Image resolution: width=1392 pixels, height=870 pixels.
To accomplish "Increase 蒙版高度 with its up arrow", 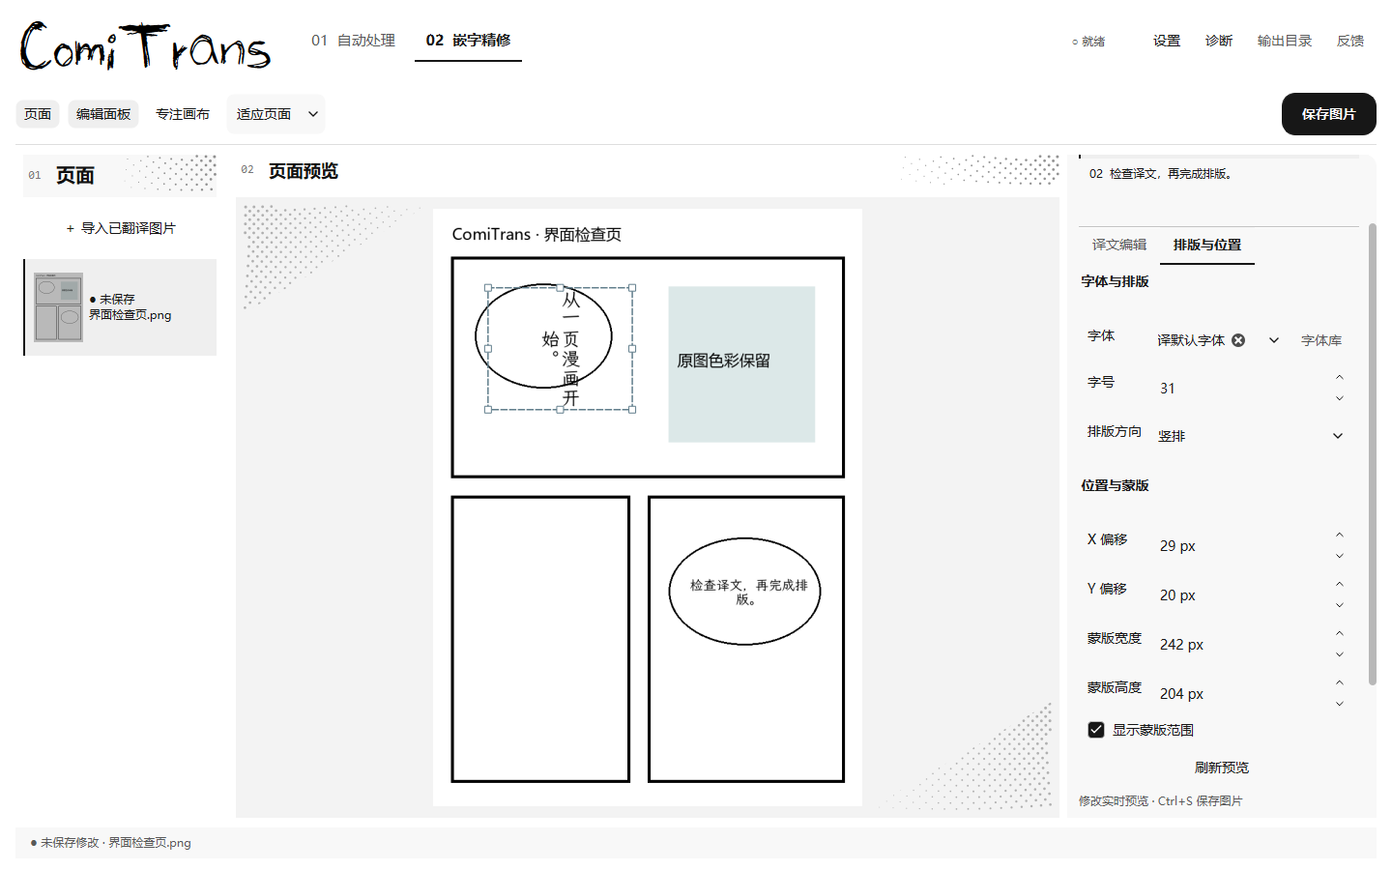I will tap(1339, 683).
